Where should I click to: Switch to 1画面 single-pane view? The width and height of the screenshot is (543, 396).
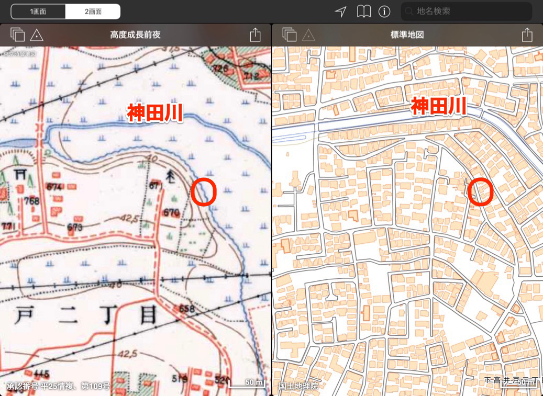pos(38,11)
